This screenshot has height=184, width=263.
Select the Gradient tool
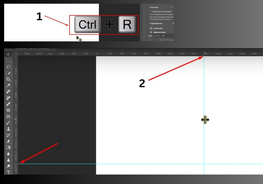pyautogui.click(x=8, y=147)
